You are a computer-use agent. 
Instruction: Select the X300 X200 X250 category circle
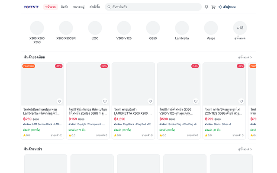37,28
